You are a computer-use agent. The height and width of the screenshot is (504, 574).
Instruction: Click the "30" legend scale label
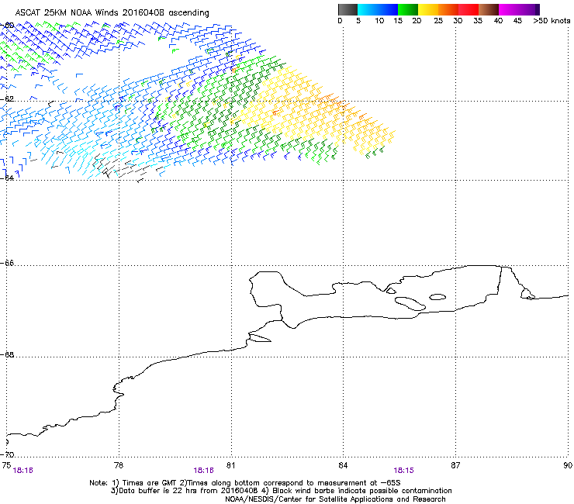(458, 21)
